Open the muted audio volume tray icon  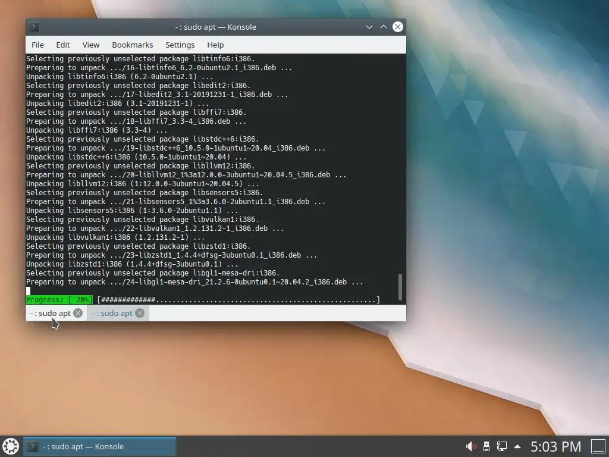point(471,446)
